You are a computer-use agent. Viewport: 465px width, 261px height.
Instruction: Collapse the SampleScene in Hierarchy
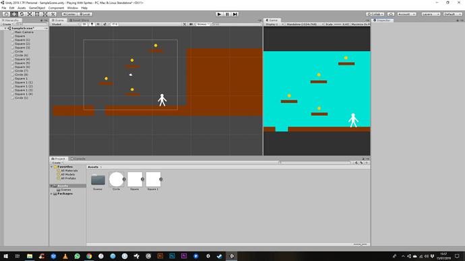5,28
